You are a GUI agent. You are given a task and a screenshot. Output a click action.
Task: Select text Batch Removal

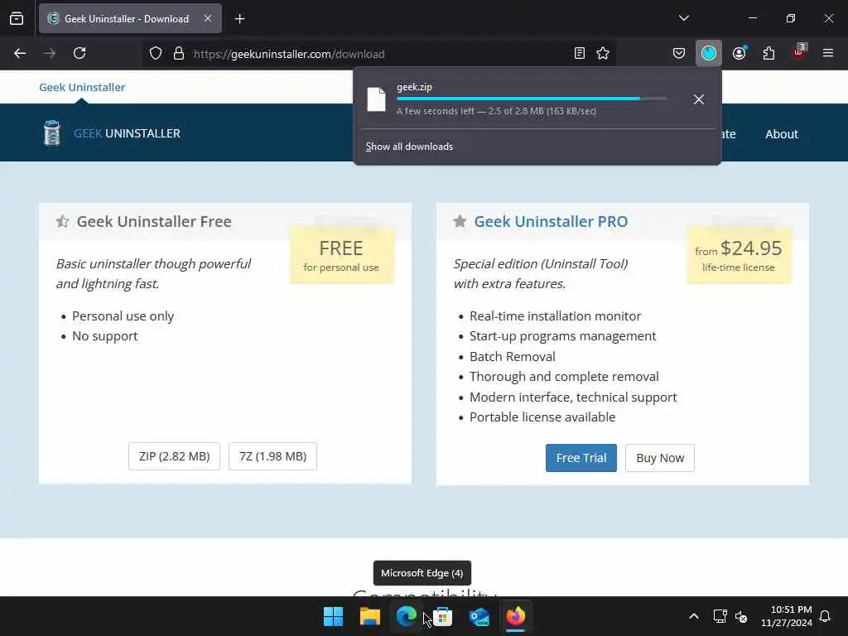coord(512,357)
